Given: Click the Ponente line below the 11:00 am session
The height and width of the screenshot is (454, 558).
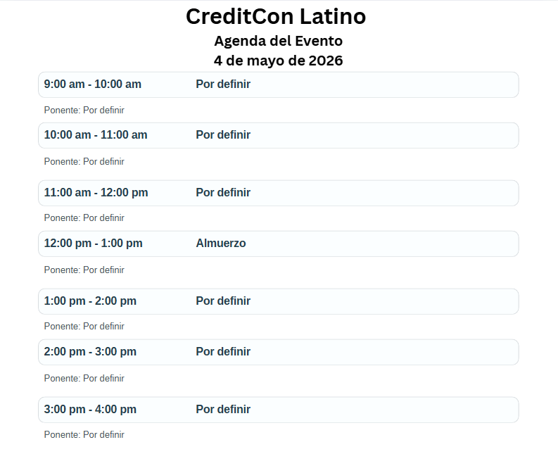Looking at the screenshot, I should pyautogui.click(x=84, y=218).
